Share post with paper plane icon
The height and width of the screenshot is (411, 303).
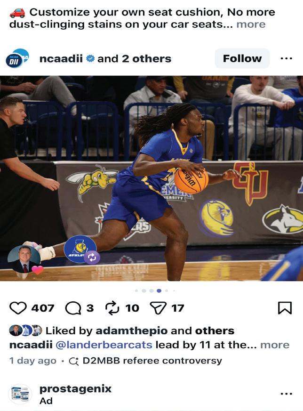(158, 308)
